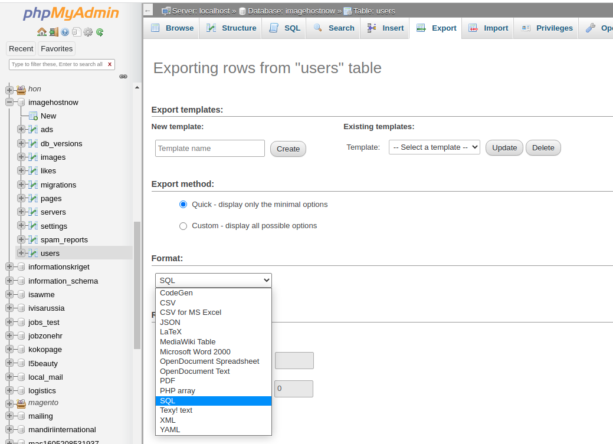The height and width of the screenshot is (444, 613).
Task: Expand the magento database tree
Action: 9,403
